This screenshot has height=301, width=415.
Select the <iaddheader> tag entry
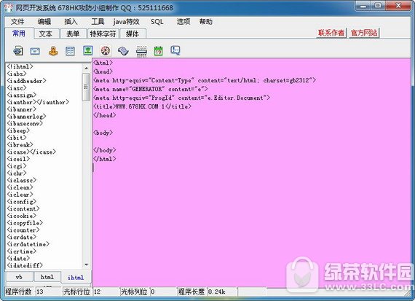26,81
